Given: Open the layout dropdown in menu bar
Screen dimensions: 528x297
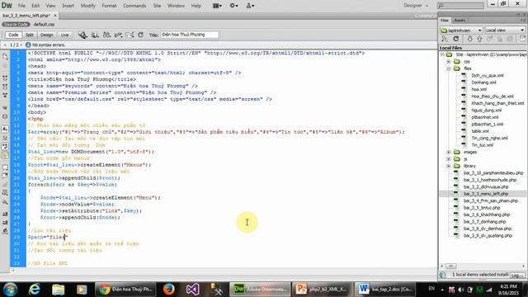Looking at the screenshot, I should pos(217,6).
